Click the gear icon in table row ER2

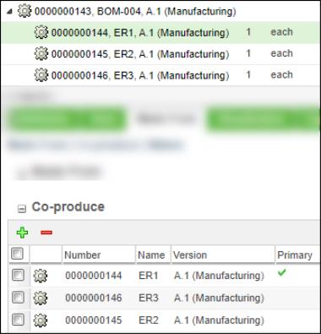pyautogui.click(x=41, y=320)
